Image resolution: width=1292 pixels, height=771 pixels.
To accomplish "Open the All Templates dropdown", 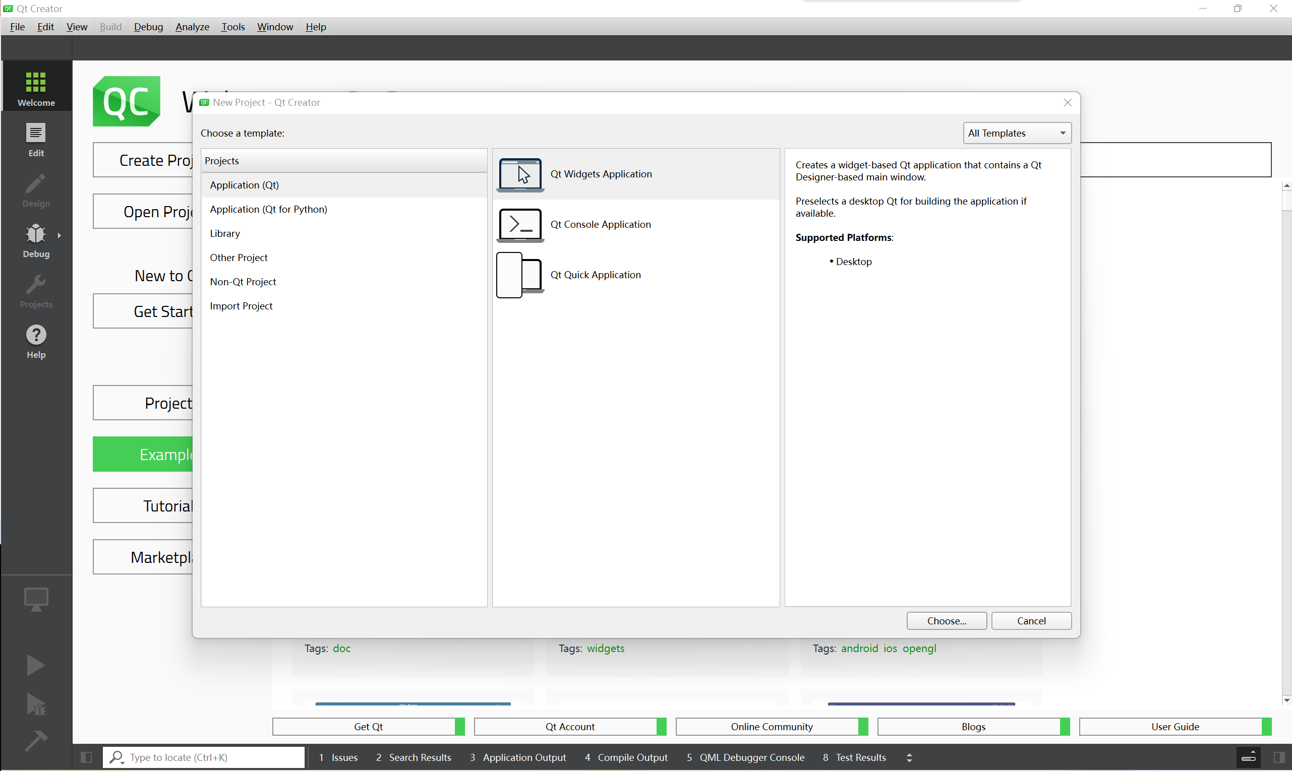I will point(1017,133).
